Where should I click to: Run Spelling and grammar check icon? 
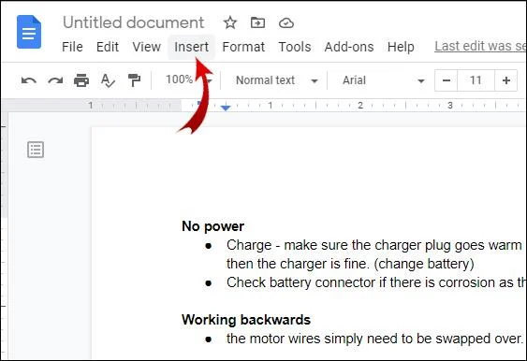click(108, 80)
